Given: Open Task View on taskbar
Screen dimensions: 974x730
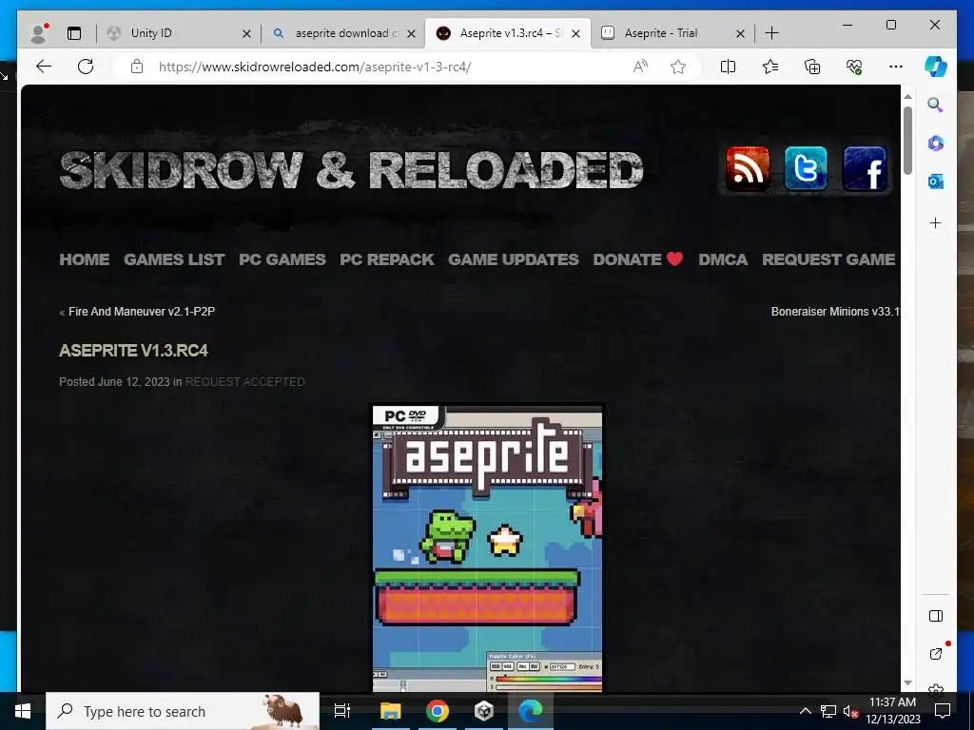Looking at the screenshot, I should pyautogui.click(x=342, y=711).
